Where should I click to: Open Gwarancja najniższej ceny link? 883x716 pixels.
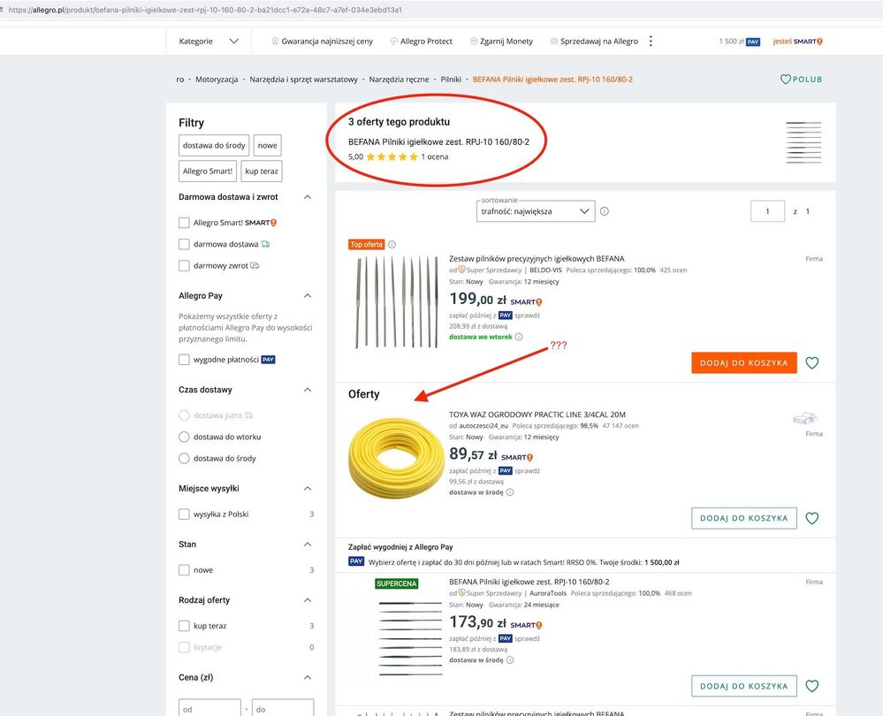tap(322, 42)
